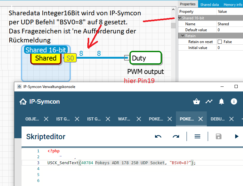Close the second IST G... tab
Image resolution: width=243 pixels, height=186 pixels.
[x=108, y=119]
